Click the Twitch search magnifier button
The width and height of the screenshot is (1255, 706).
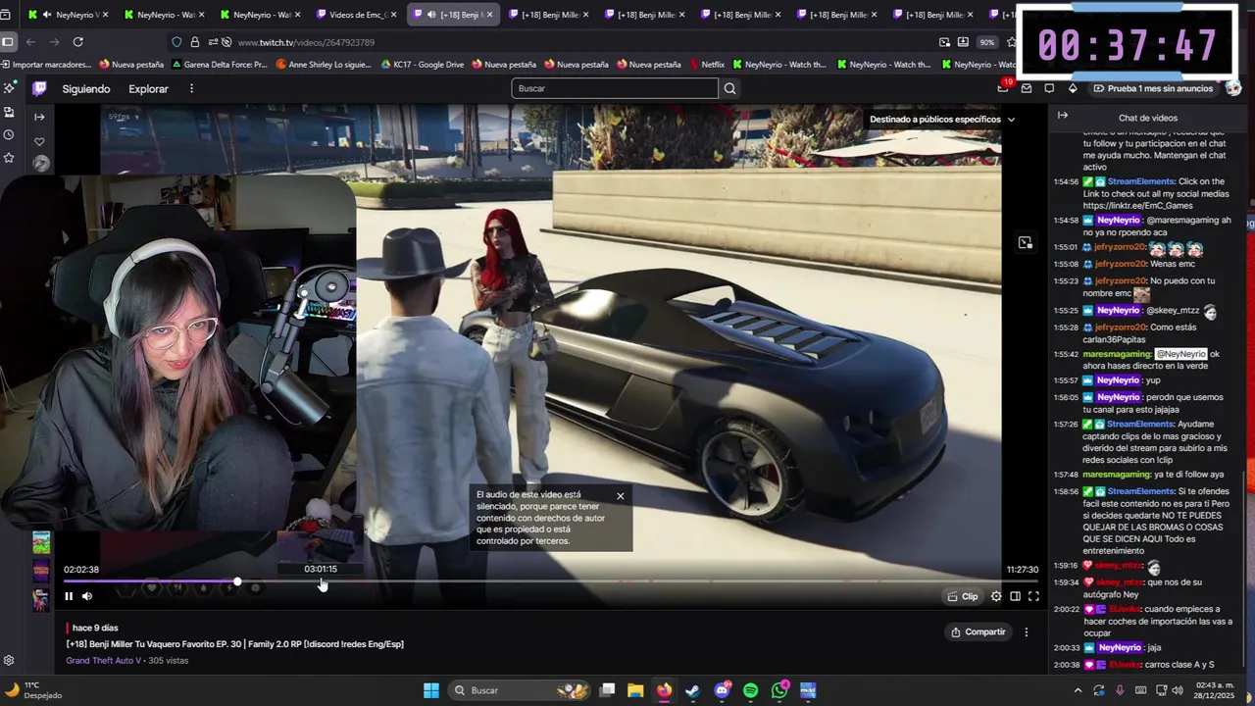(x=729, y=88)
